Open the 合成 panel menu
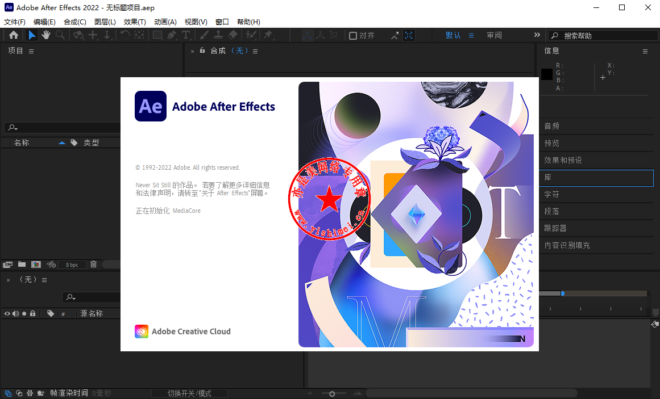 (255, 51)
